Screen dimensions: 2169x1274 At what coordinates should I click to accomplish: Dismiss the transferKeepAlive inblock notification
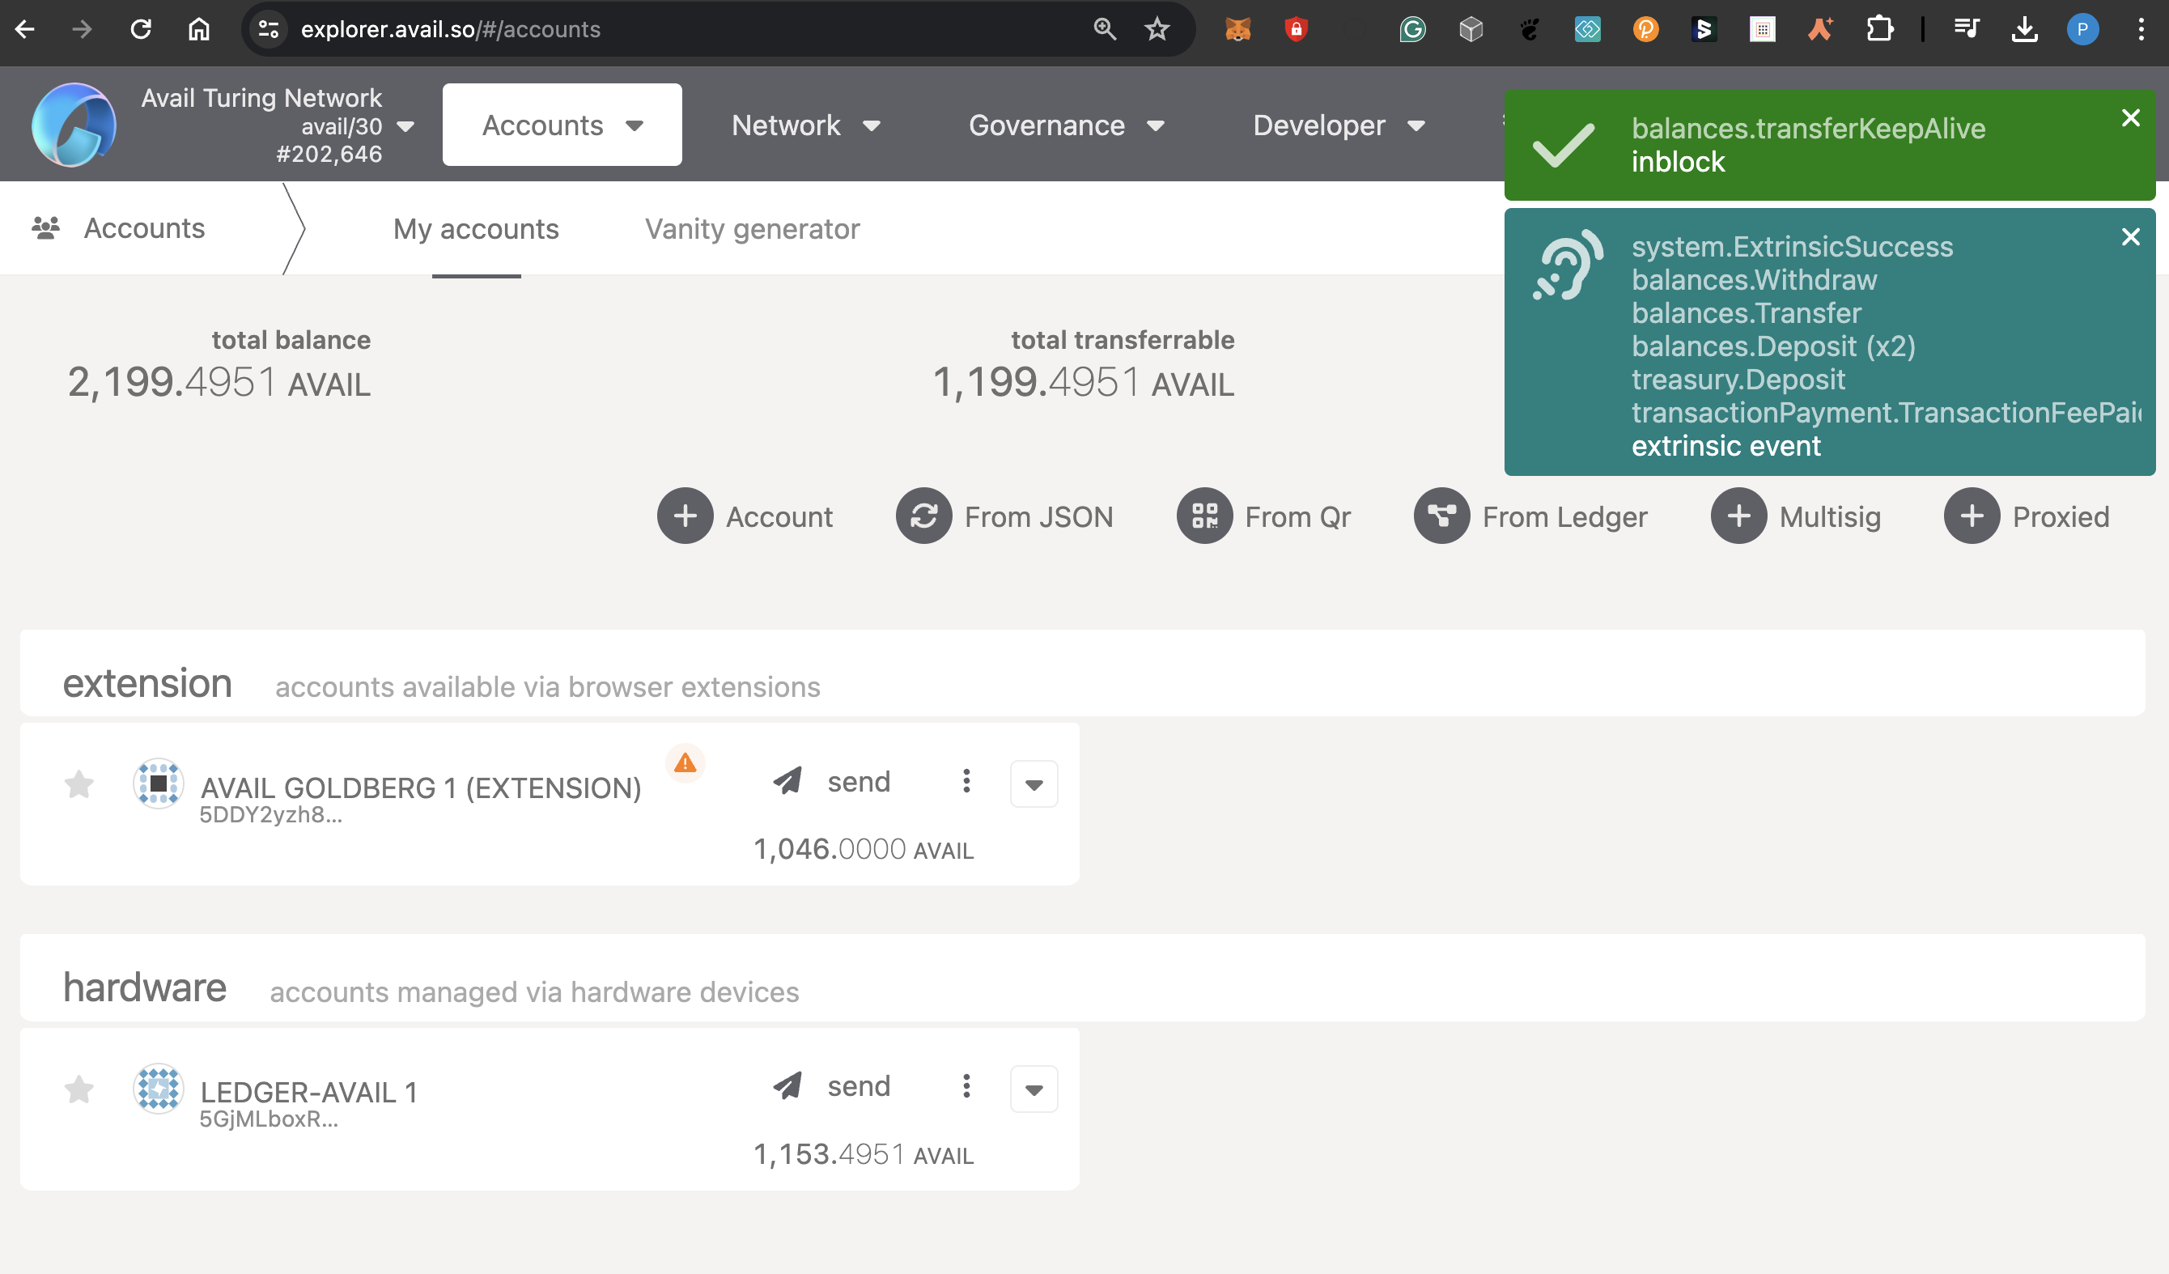coord(2130,118)
